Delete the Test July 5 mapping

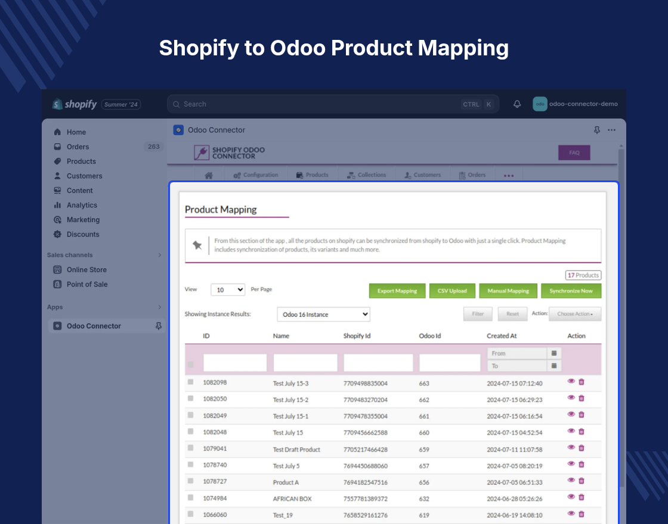(x=582, y=464)
